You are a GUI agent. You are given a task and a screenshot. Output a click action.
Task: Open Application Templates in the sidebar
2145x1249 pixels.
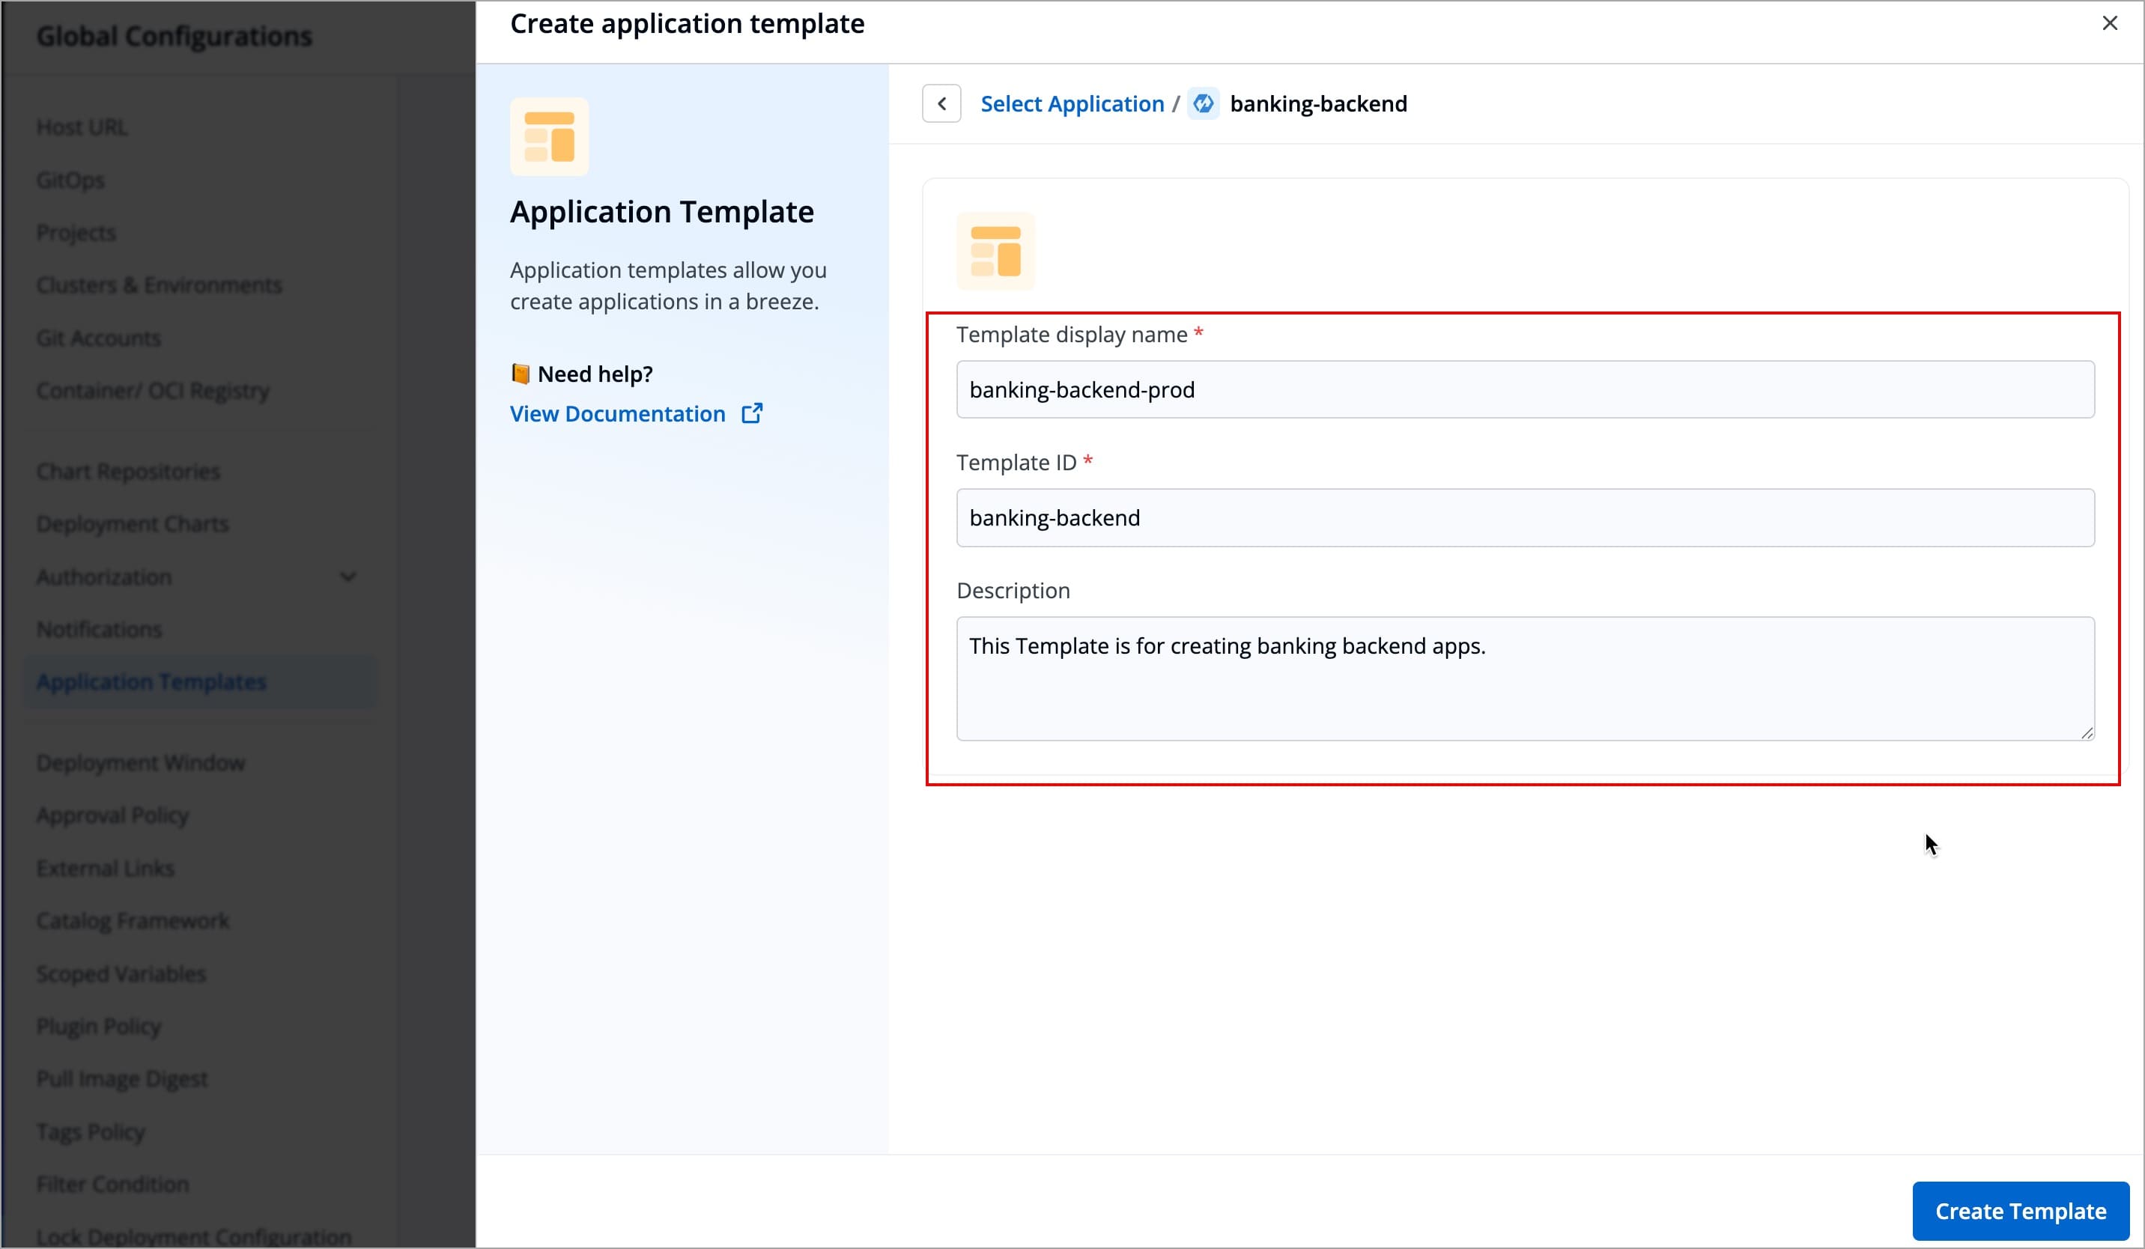pos(151,681)
